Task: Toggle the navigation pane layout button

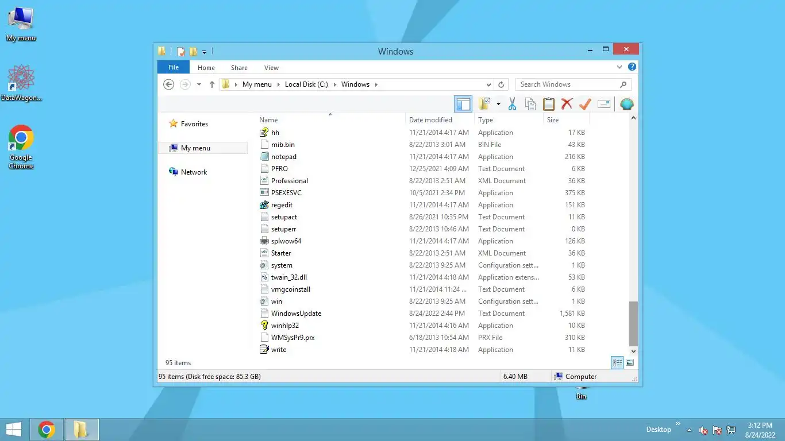Action: (463, 104)
